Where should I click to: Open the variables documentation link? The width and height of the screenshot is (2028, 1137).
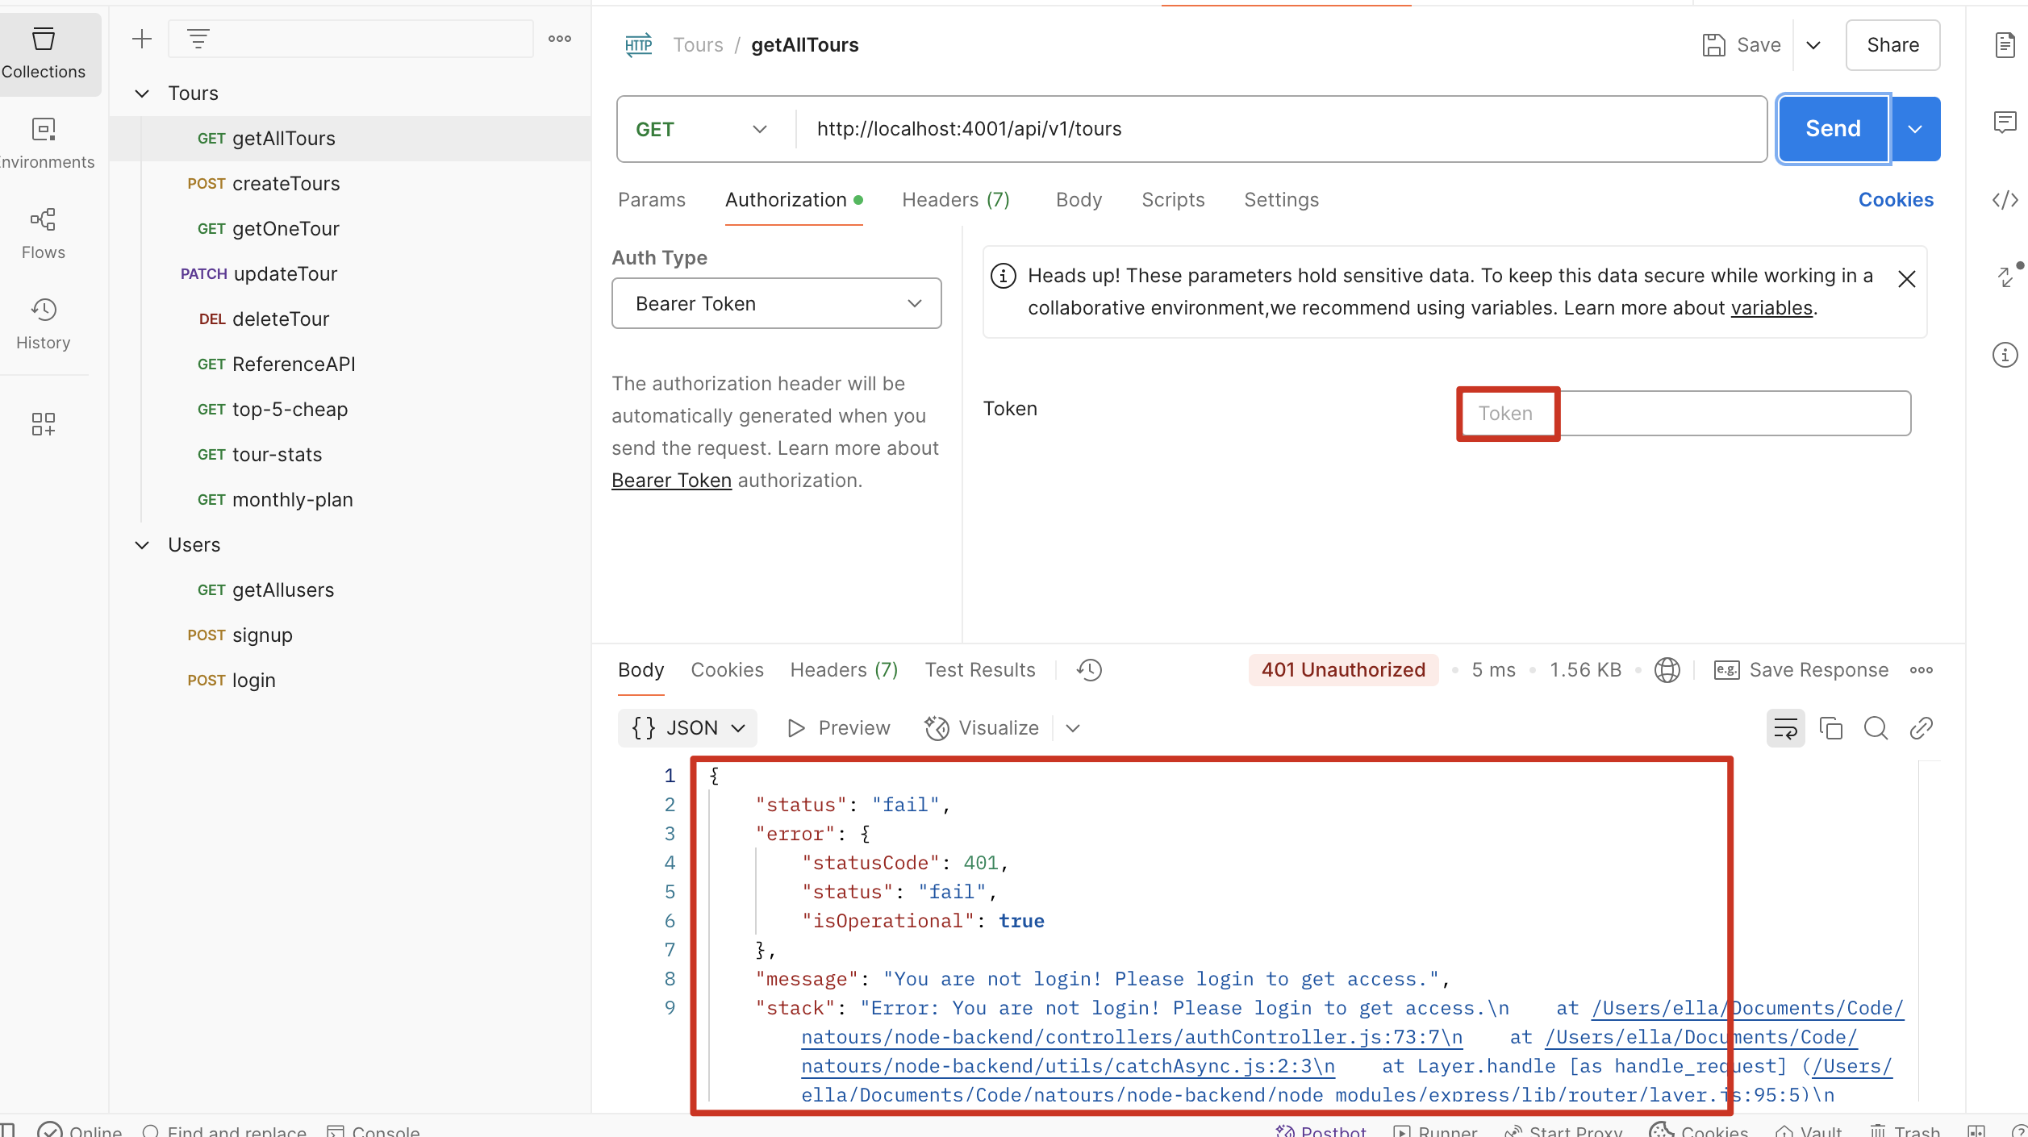click(x=1771, y=308)
